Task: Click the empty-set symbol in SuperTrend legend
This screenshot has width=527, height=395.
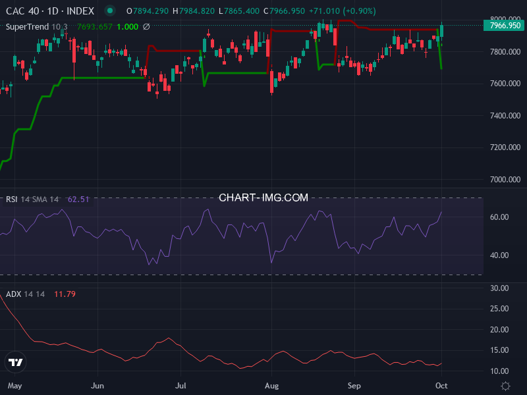Action: [146, 26]
